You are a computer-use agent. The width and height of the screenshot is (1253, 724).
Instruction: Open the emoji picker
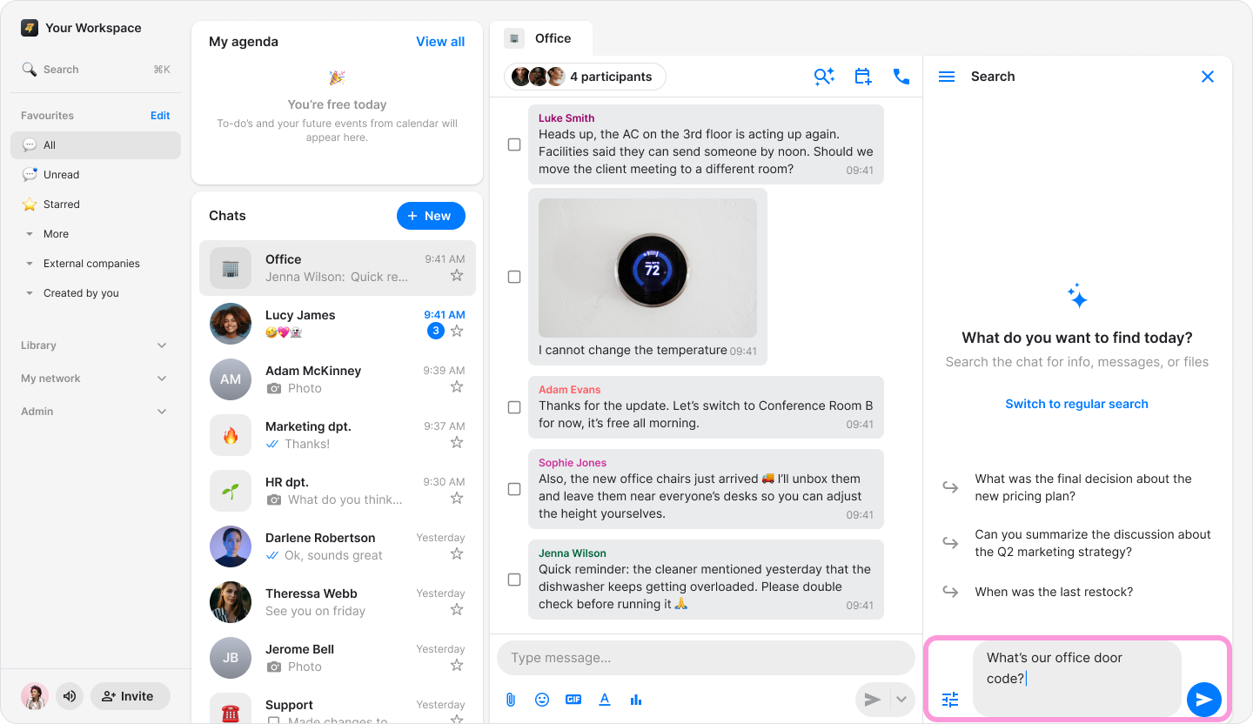542,700
